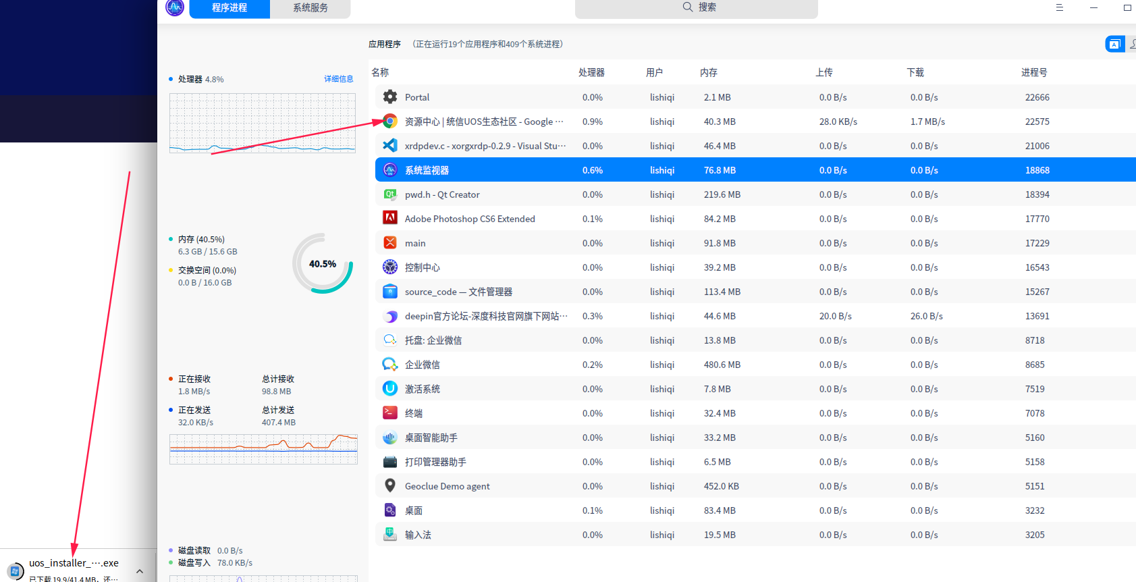The image size is (1136, 582).
Task: Select the 托盘: 企业微信 icon
Action: pos(390,340)
